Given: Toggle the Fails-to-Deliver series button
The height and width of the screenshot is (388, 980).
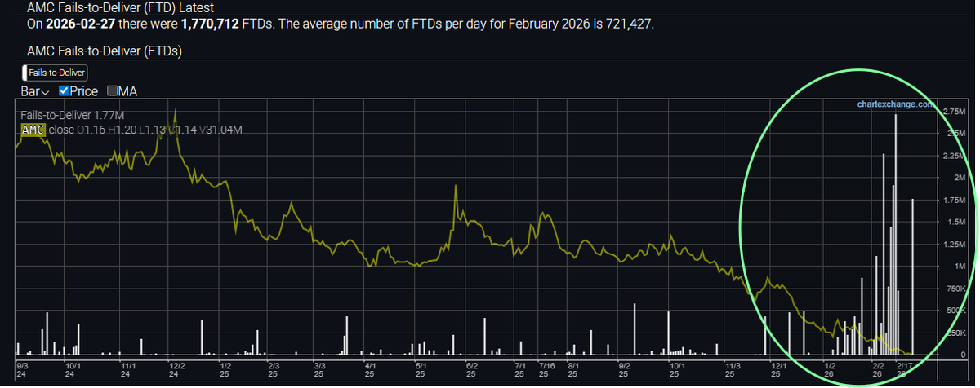Looking at the screenshot, I should [53, 73].
